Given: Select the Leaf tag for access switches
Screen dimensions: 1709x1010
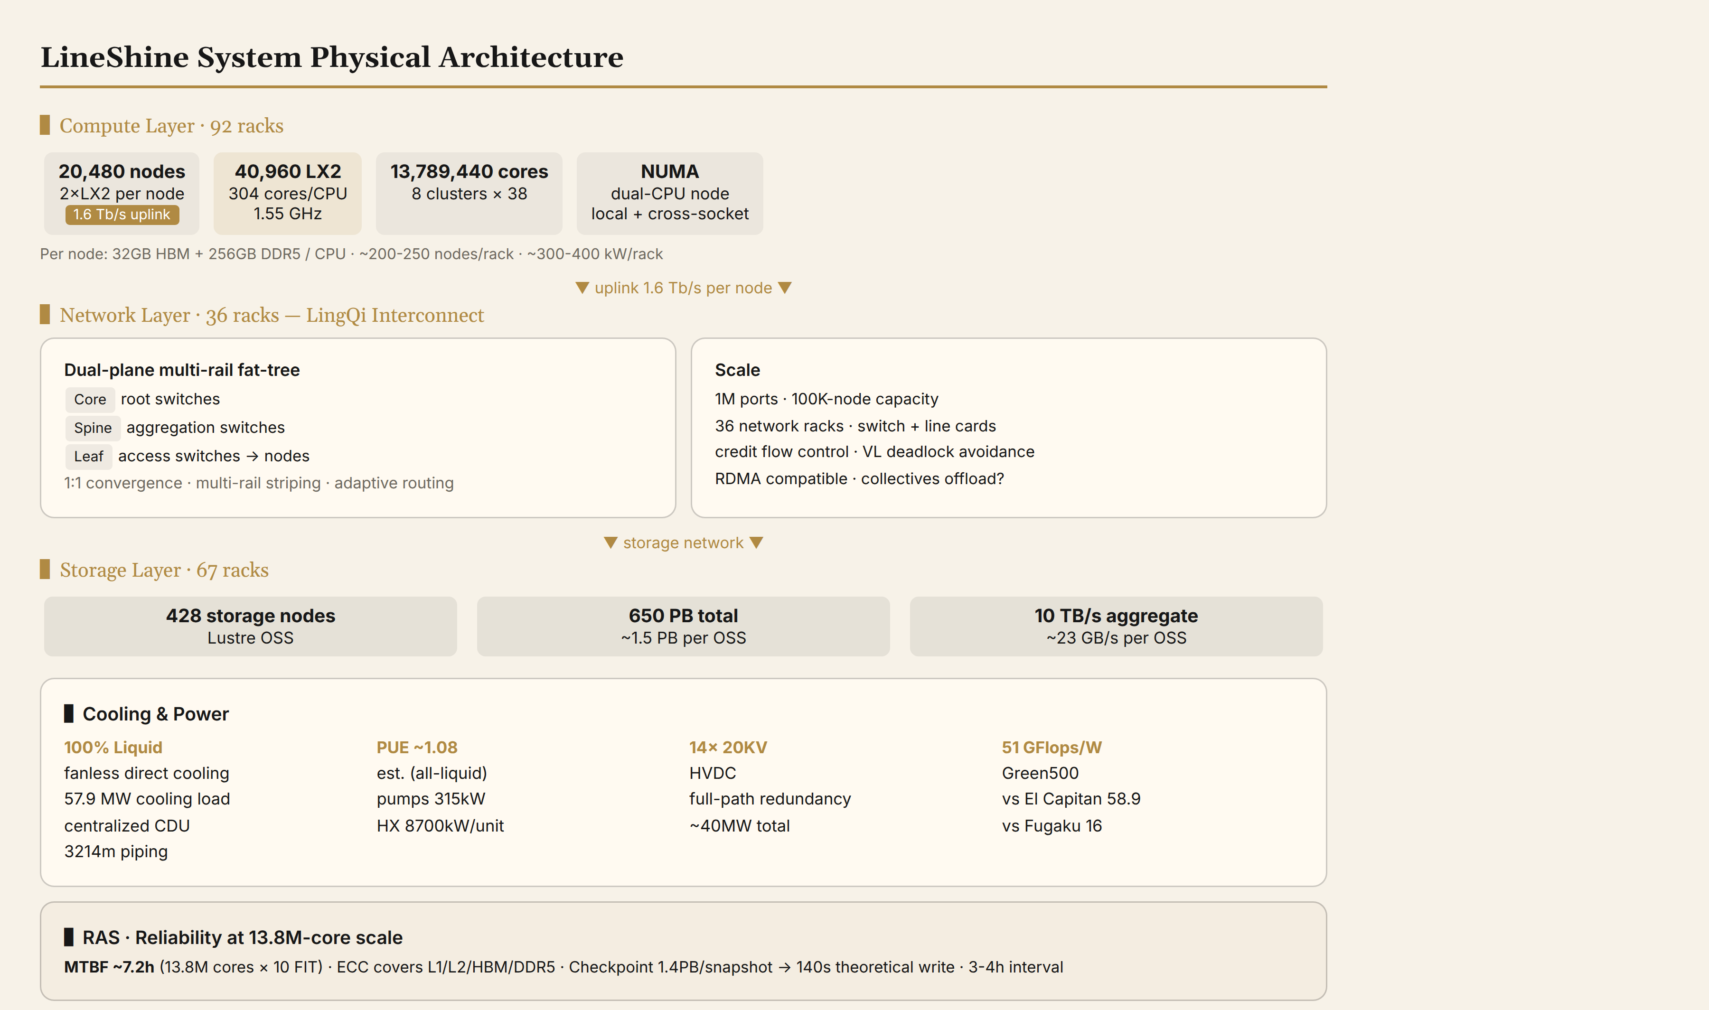Looking at the screenshot, I should pyautogui.click(x=88, y=457).
